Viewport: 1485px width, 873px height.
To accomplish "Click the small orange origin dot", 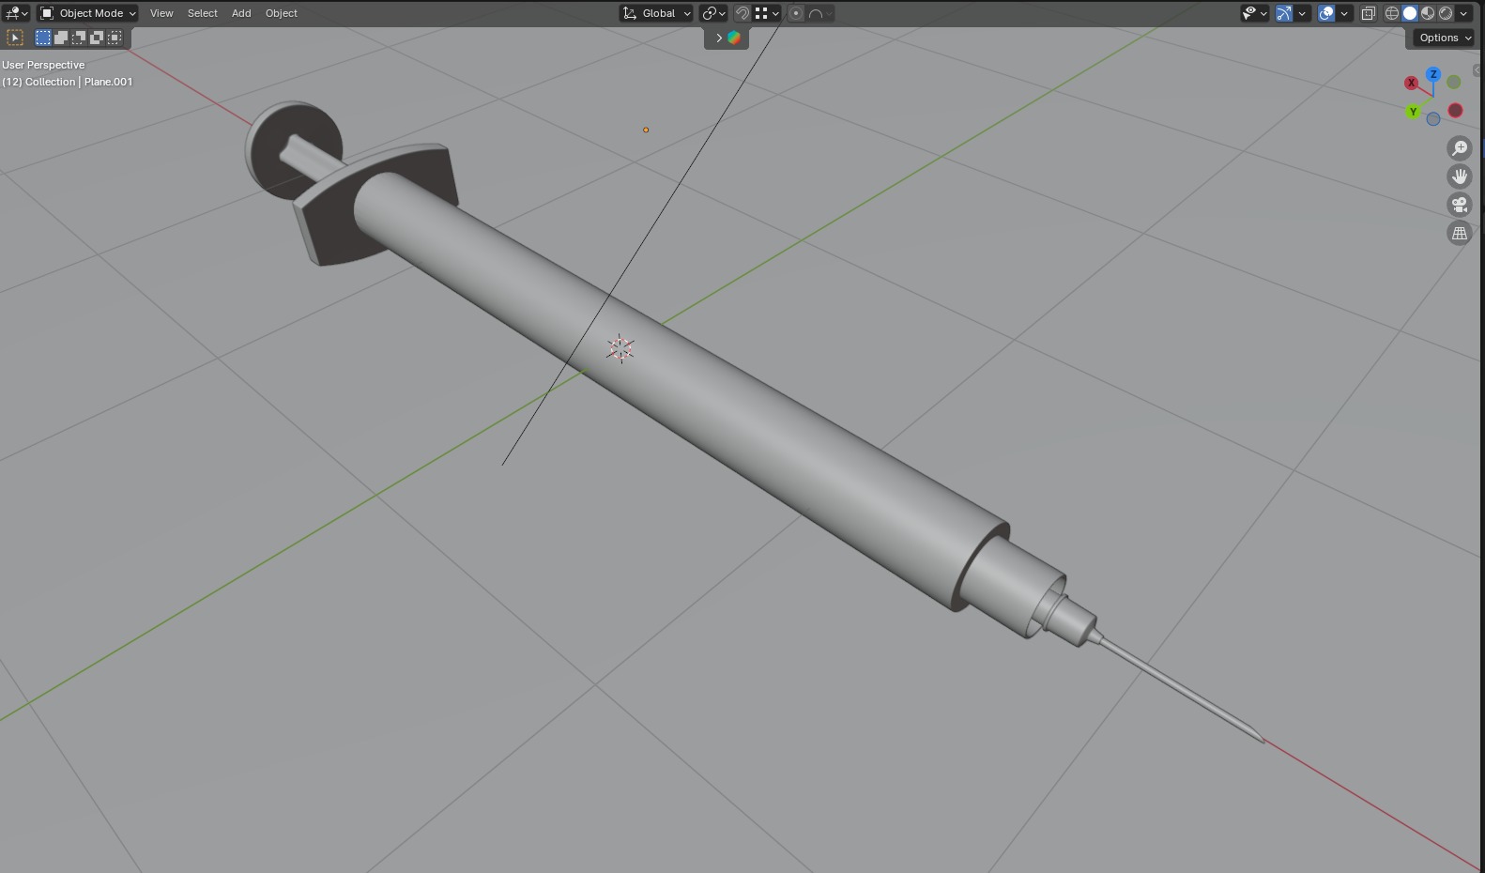I will tap(646, 130).
